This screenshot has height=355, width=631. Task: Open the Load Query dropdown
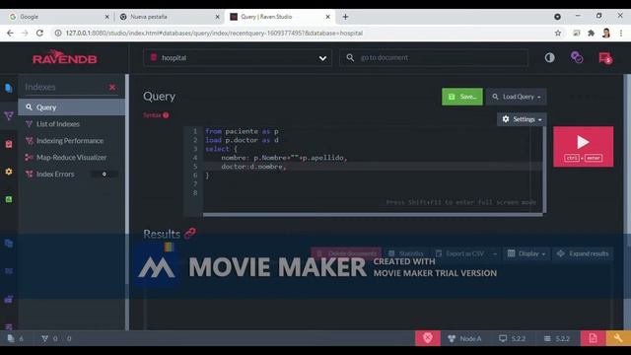click(517, 97)
